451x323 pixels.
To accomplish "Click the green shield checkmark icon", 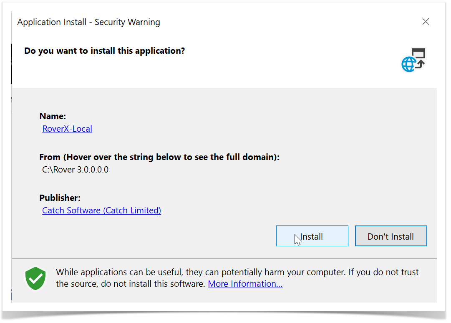I will 35,278.
